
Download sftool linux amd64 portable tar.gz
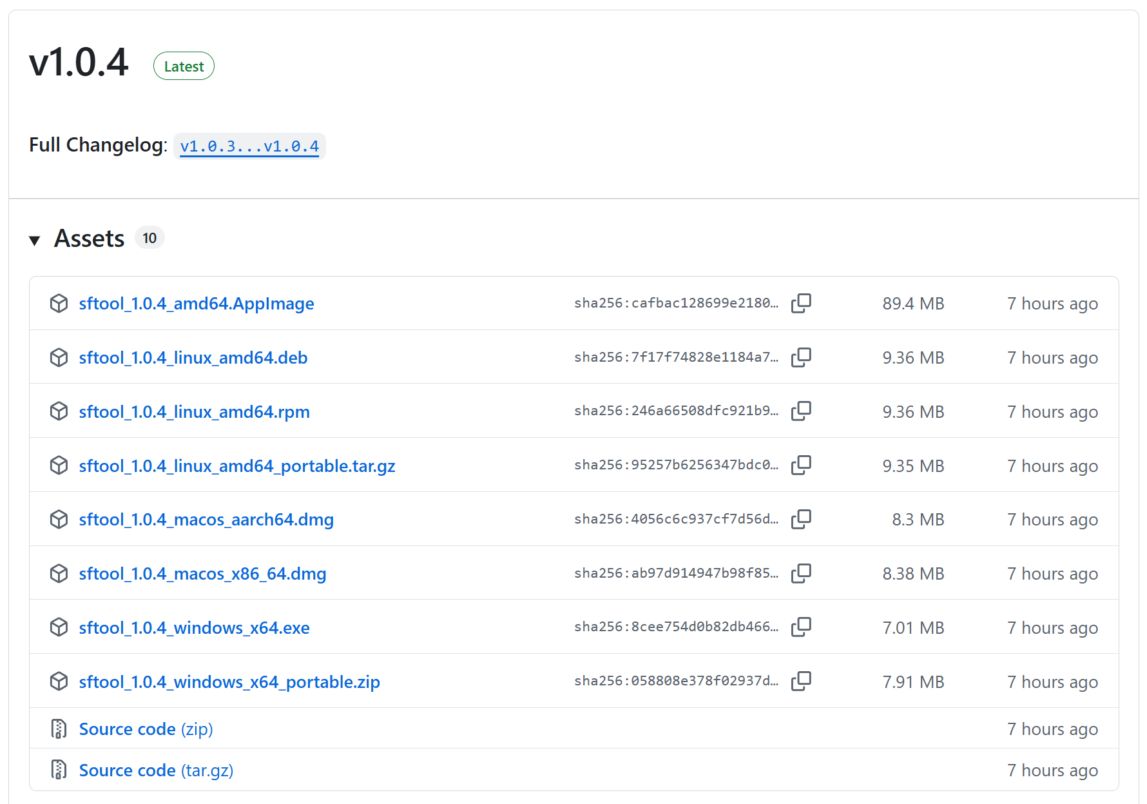pyautogui.click(x=236, y=466)
